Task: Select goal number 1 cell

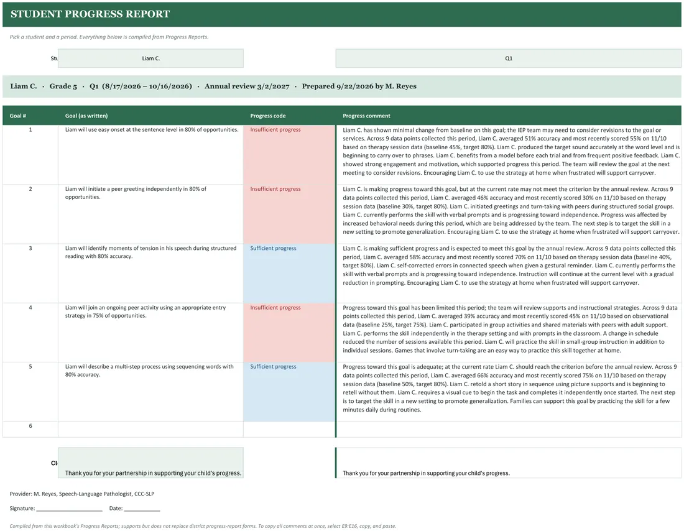Action: tap(30, 154)
